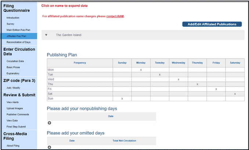Click Add / Modify under ZIP code
The height and width of the screenshot is (150, 249).
pyautogui.click(x=13, y=88)
